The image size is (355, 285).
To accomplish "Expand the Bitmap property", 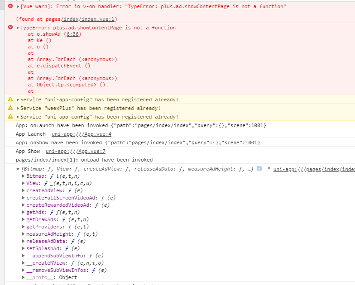I will tap(24, 176).
